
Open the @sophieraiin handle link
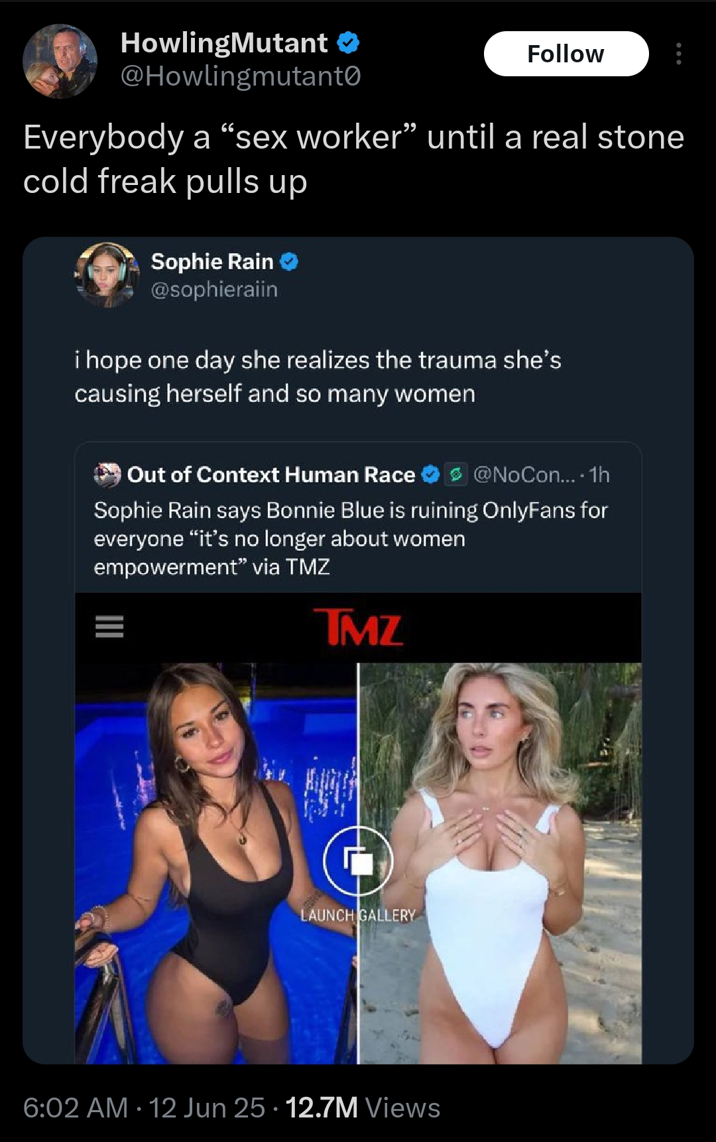(214, 290)
